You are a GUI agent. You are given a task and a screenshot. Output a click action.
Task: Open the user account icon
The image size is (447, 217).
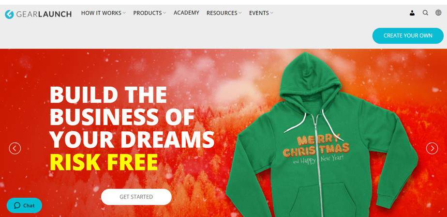412,13
